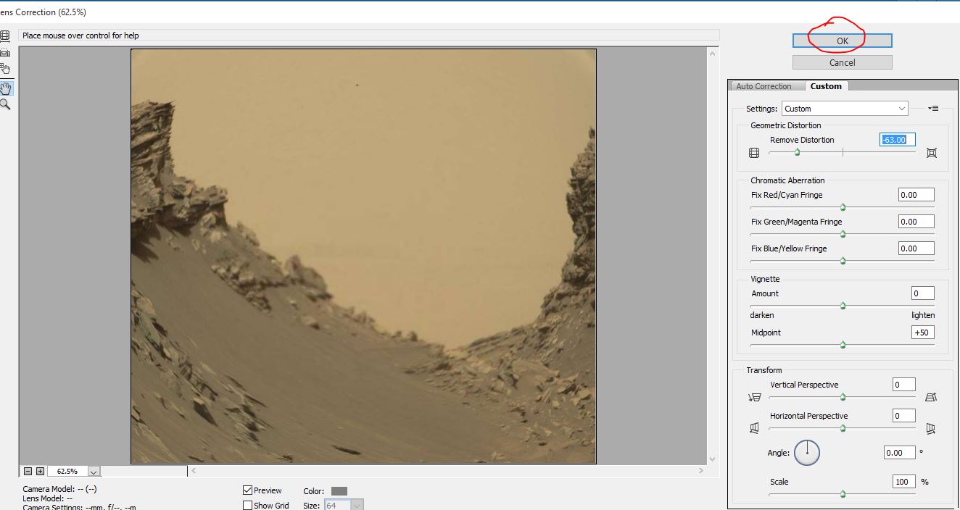960x510 pixels.
Task: Select the Straighten tool
Action: coord(4,52)
